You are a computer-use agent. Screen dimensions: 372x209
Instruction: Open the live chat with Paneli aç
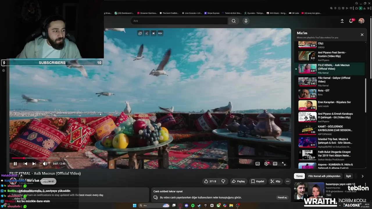(x=282, y=197)
